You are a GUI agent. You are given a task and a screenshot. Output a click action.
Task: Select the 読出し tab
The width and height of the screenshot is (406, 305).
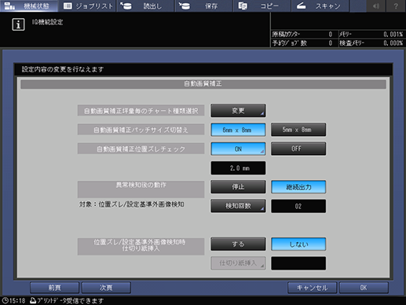[146, 6]
